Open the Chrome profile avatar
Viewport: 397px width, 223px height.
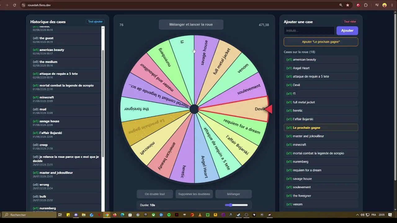[x=385, y=5]
